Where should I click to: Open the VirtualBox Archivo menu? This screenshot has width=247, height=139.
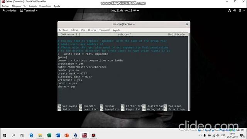(x=5, y=6)
